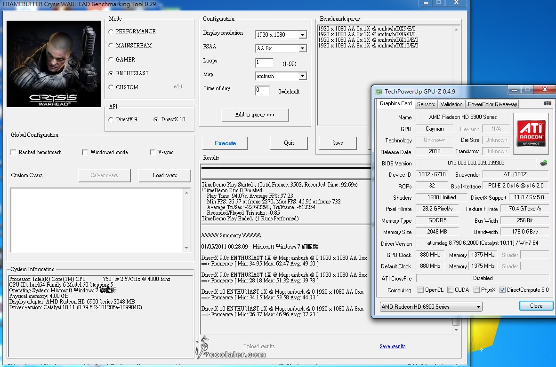Toggle the Windowed mode checkbox
Screen dimensions: 556x367
click(85, 152)
